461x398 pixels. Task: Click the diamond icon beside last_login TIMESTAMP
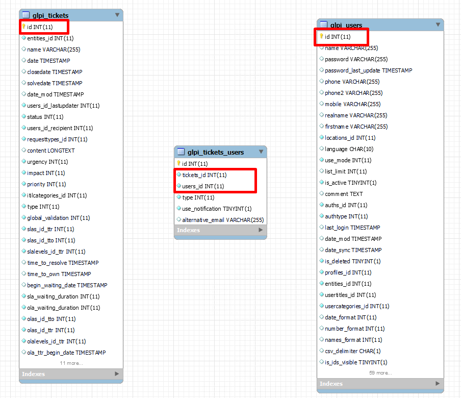coord(322,227)
